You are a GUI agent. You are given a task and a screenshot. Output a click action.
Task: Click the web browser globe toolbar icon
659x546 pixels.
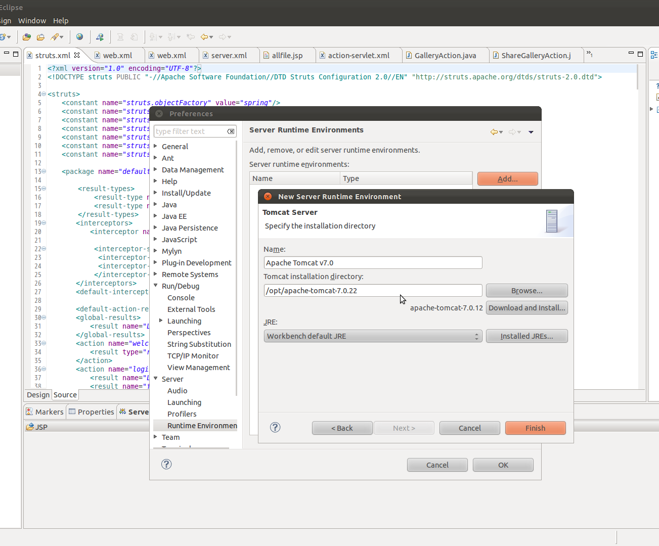coord(79,37)
